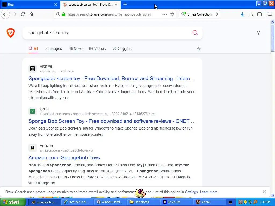Click the toolbar search box text
The image size is (275, 206).
pyautogui.click(x=200, y=14)
